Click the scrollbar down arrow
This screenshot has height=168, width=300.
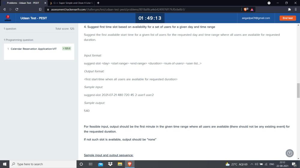click(298, 158)
